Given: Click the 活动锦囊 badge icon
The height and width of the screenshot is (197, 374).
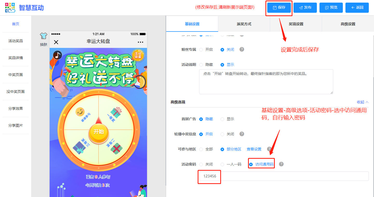Looking at the screenshot, I should point(138,55).
